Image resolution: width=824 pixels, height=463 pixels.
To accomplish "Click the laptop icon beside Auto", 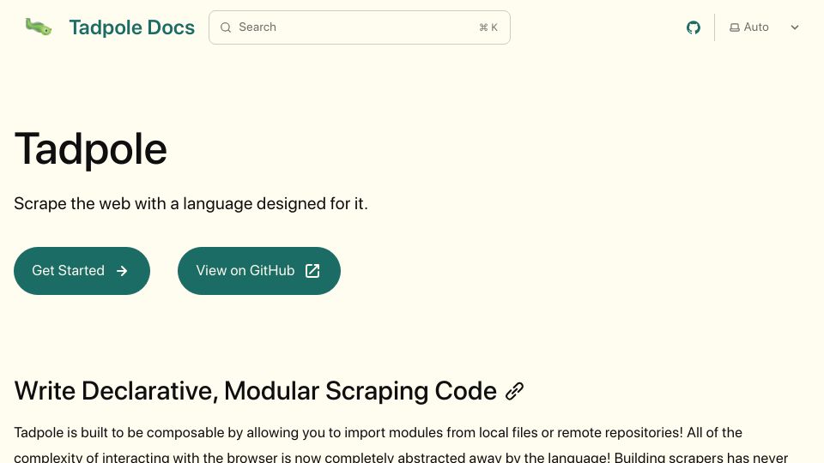I will point(734,27).
